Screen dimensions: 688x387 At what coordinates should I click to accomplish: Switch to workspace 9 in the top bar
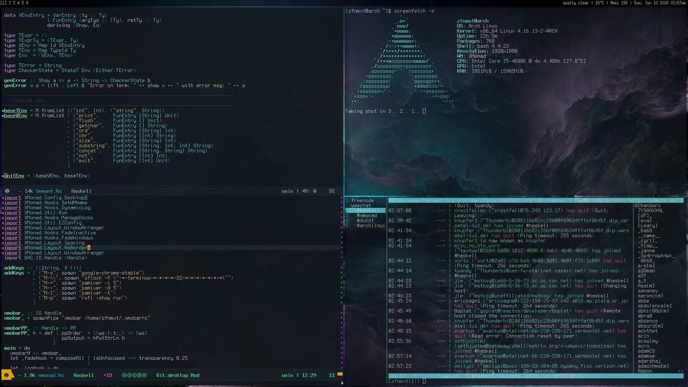27,3
